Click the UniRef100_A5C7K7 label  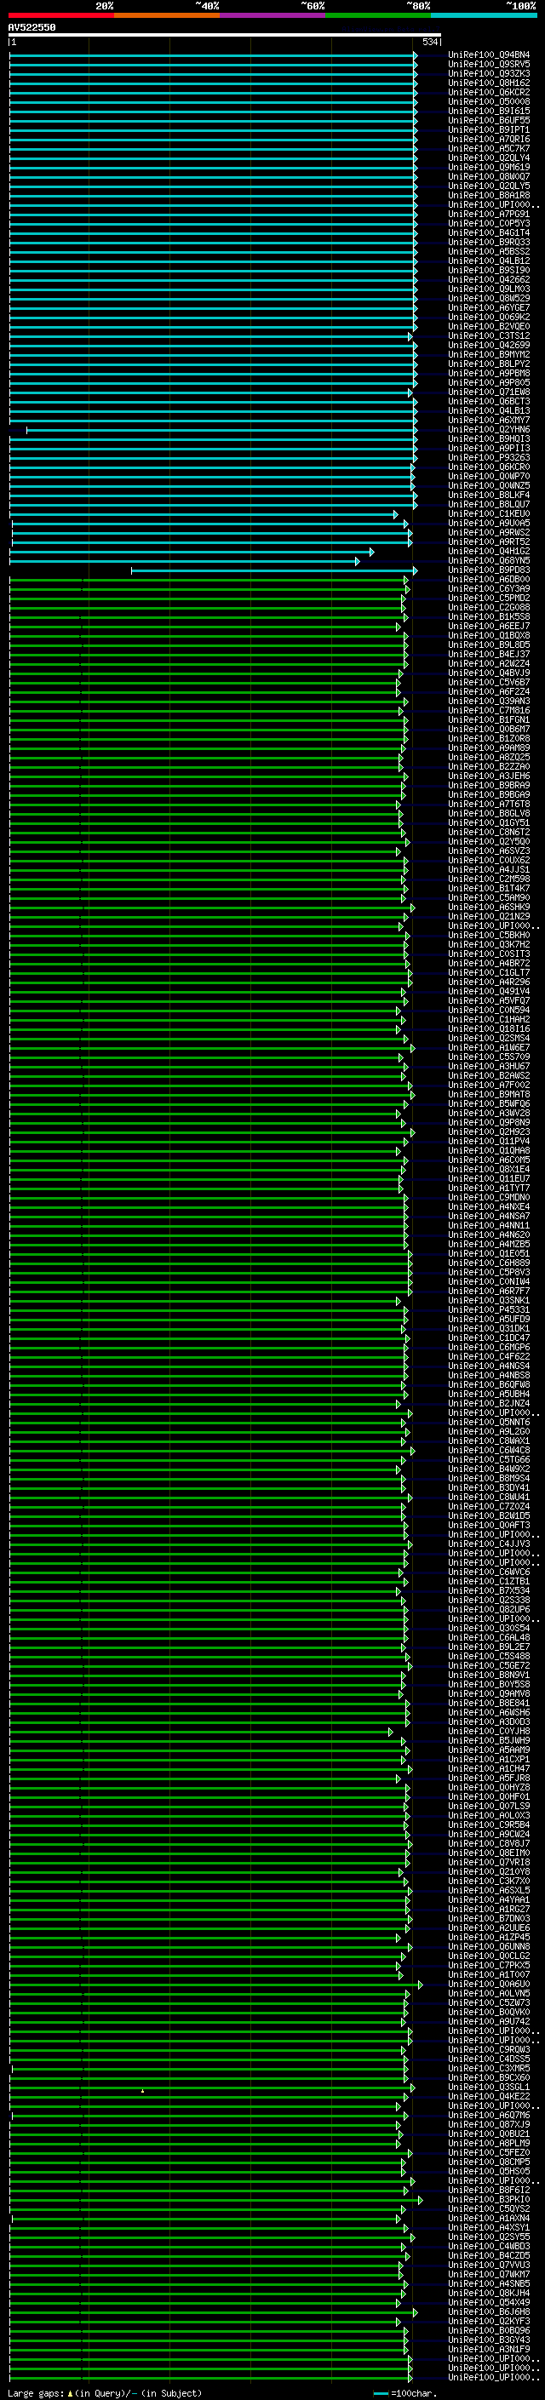(x=489, y=148)
